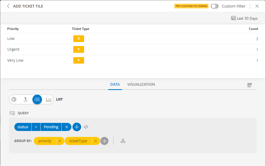265x166 pixels.
Task: Add another query condition with the plus button
Action: point(77,127)
